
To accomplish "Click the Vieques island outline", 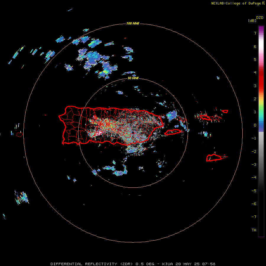I will click(173, 132).
